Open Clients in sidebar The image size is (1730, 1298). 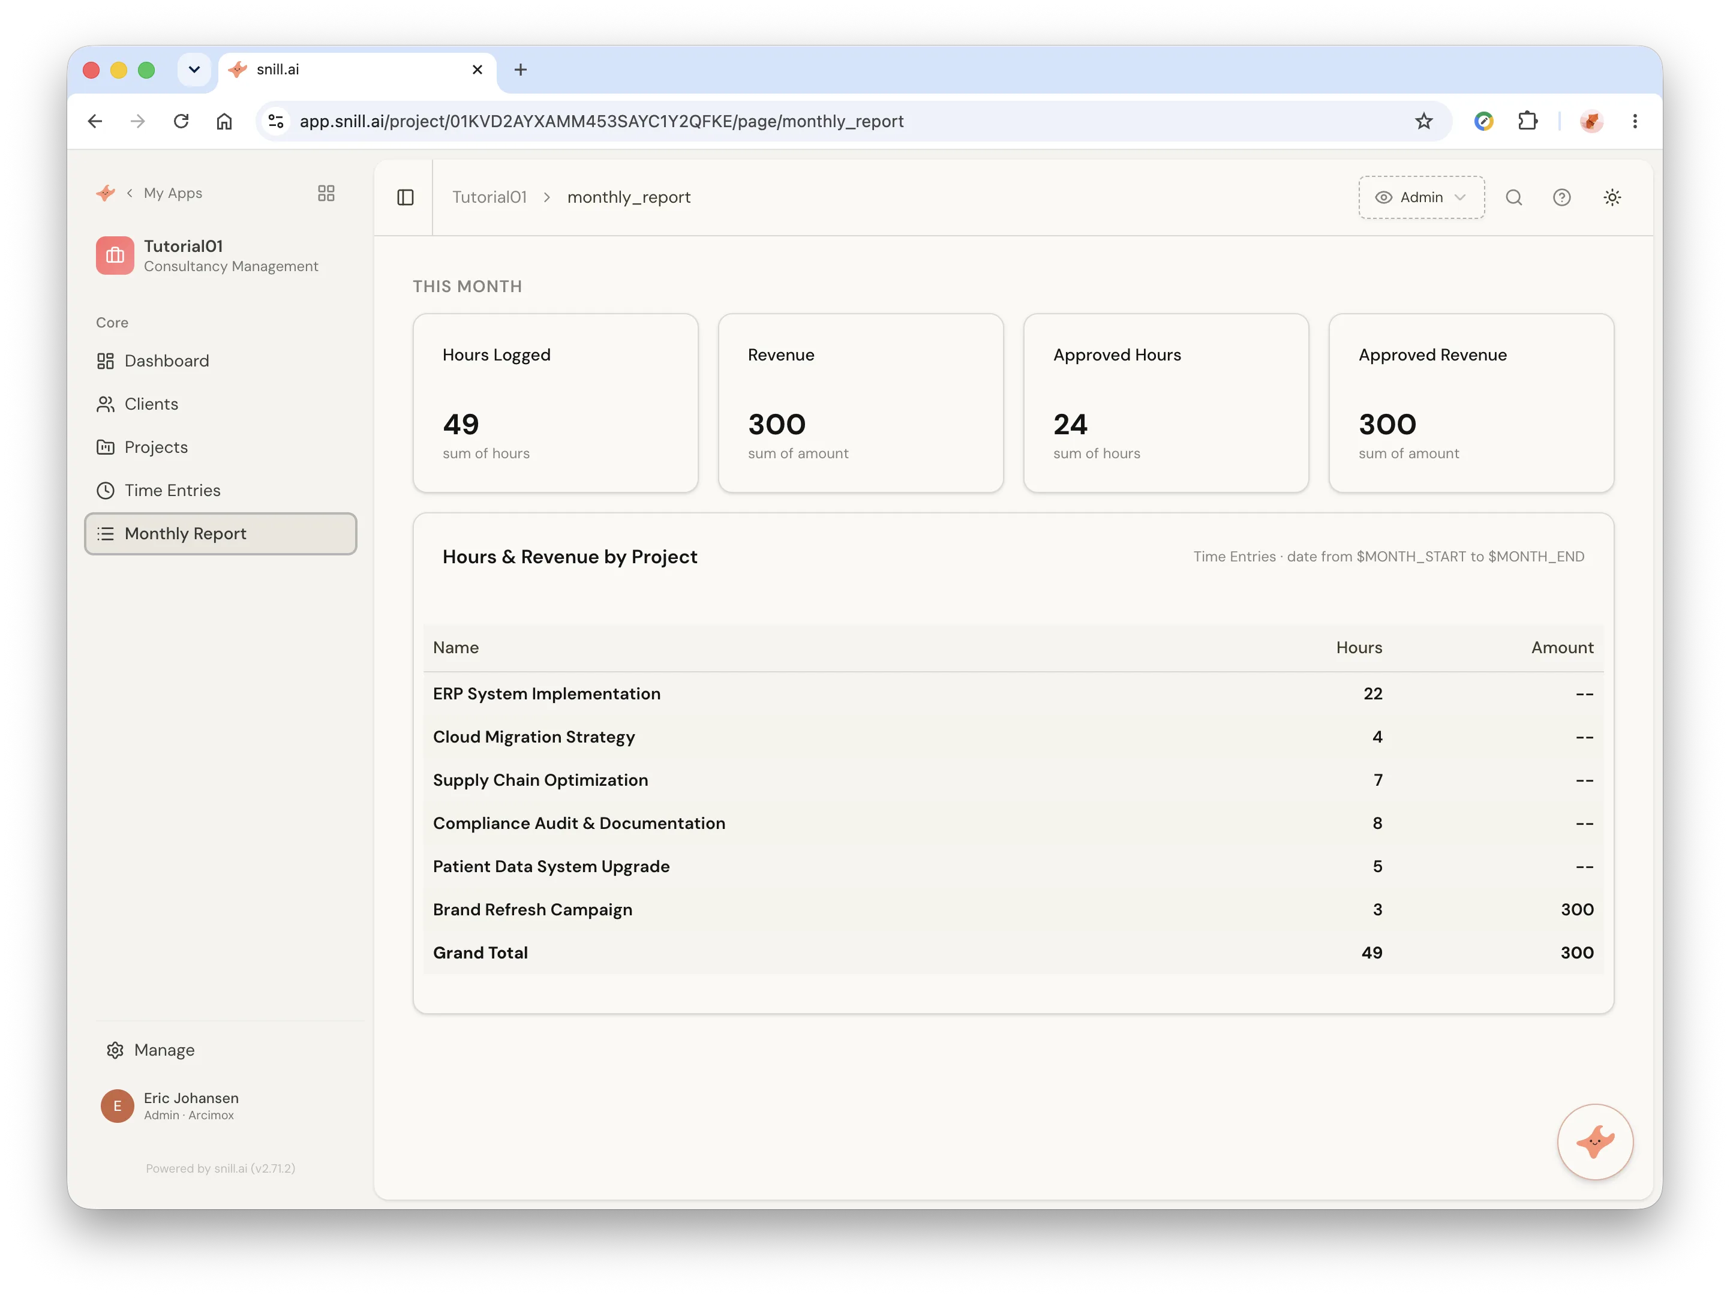coord(221,404)
